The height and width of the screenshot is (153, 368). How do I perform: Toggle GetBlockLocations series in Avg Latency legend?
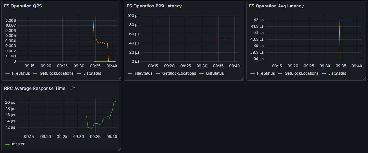301,73
